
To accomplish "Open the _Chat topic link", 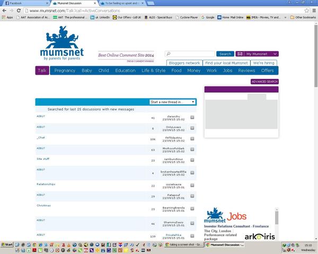I will 41,138.
